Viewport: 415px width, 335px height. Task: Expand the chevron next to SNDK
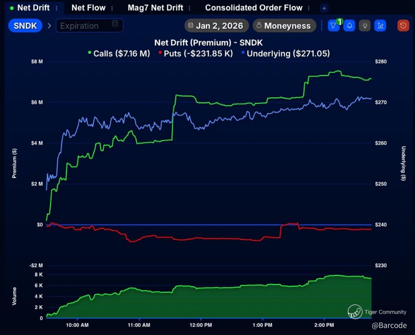(49, 26)
